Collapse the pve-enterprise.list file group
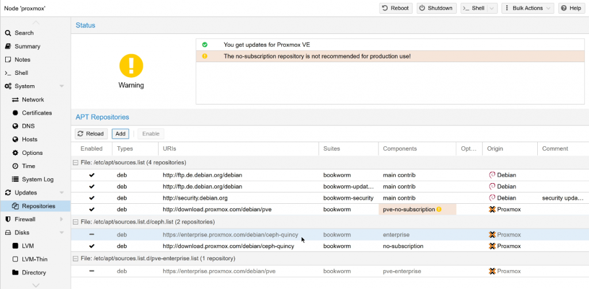Screen dimensions: 589x289 click(x=75, y=258)
